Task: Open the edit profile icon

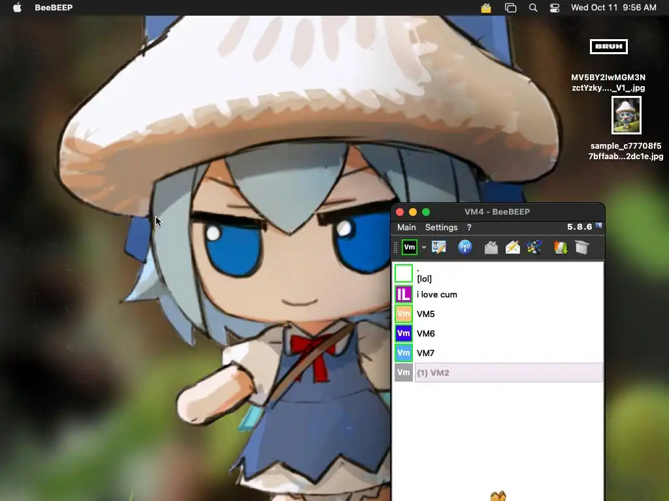Action: click(x=438, y=247)
